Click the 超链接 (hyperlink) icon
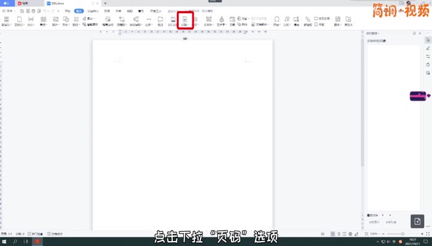 307,22
